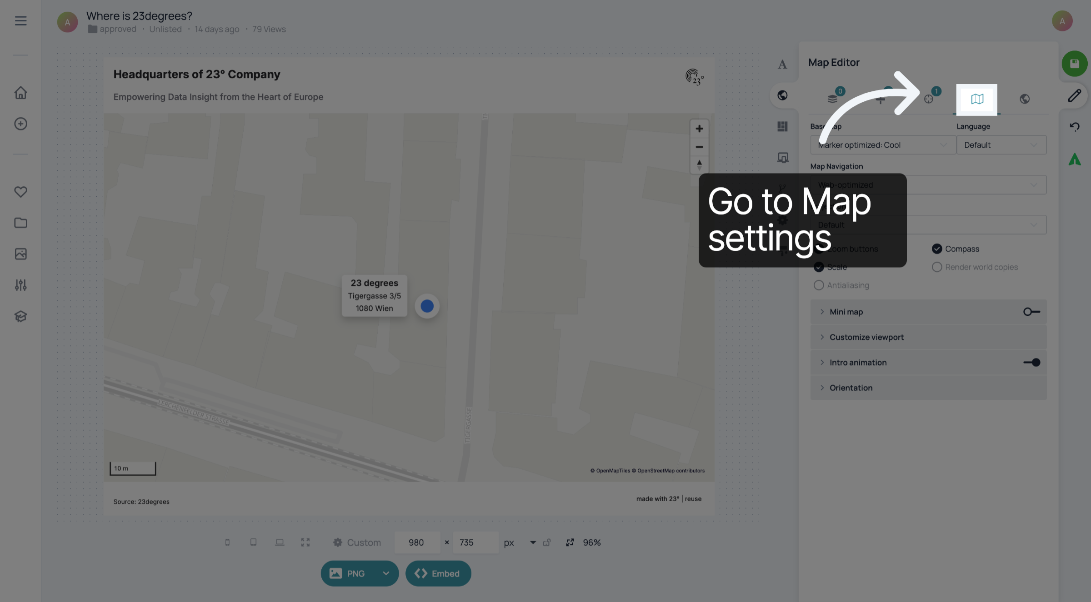Switch to the Map settings tab
1091x602 pixels.
click(977, 99)
